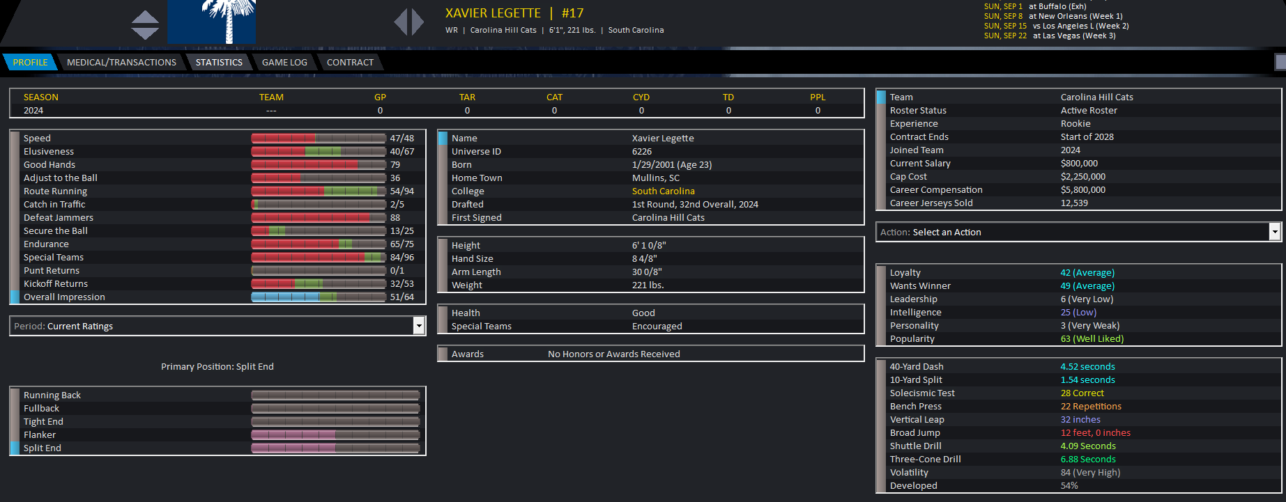Click the Cap Cost value $2,250,000
1286x502 pixels.
(1083, 176)
